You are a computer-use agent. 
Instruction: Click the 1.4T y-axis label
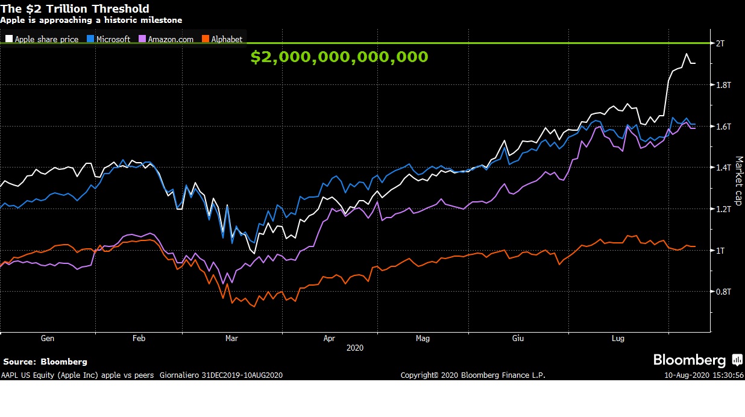723,168
